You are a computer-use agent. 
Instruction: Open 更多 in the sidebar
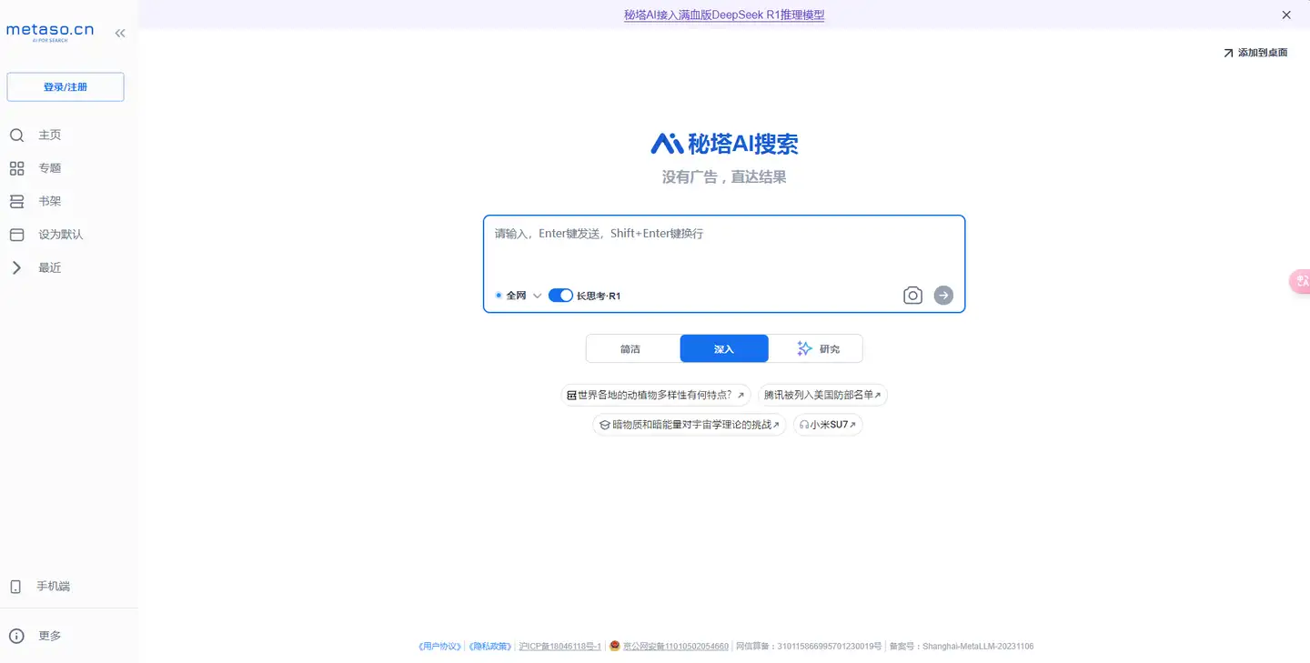pos(49,636)
